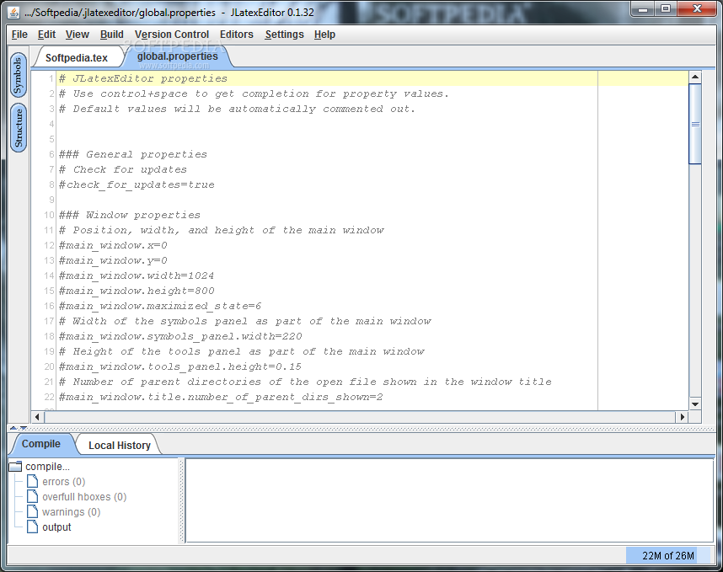The image size is (723, 572).
Task: Click the warnings (0) document icon
Action: click(32, 511)
